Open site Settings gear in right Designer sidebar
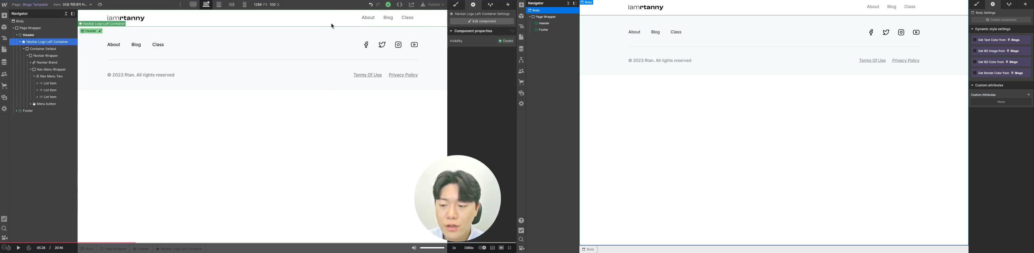The height and width of the screenshot is (253, 1034). 521,103
